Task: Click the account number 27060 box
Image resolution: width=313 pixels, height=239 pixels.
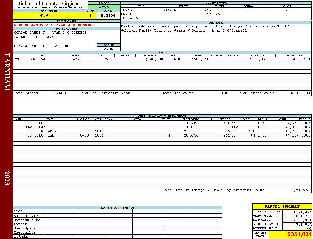Action: point(109,49)
